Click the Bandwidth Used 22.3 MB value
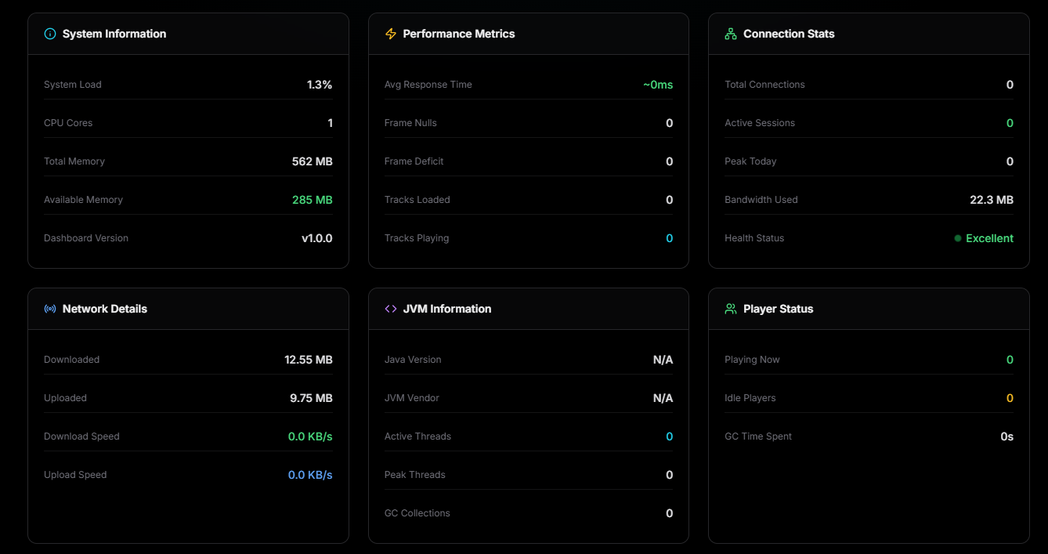 coord(992,200)
